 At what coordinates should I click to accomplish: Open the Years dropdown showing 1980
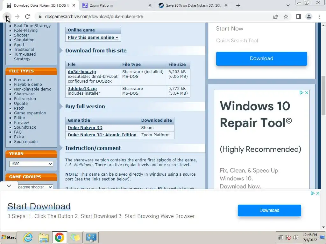(x=31, y=164)
